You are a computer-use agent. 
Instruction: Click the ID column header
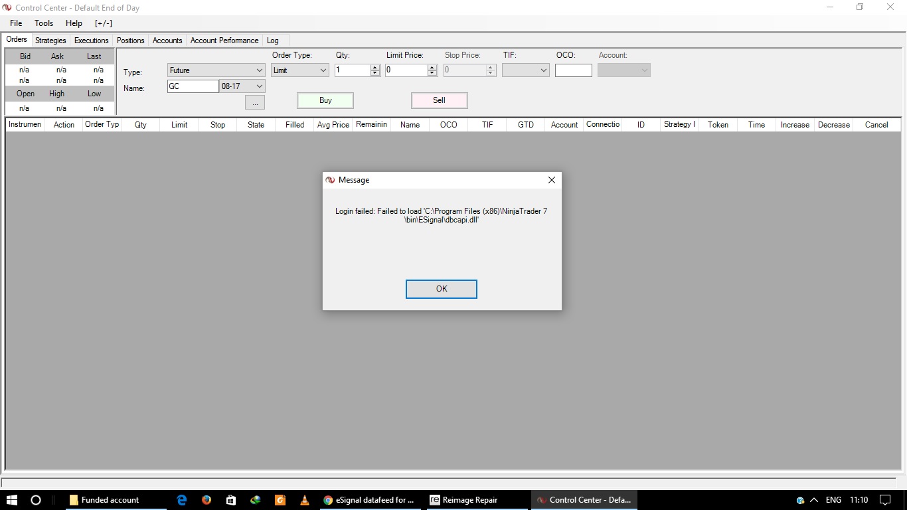(641, 125)
